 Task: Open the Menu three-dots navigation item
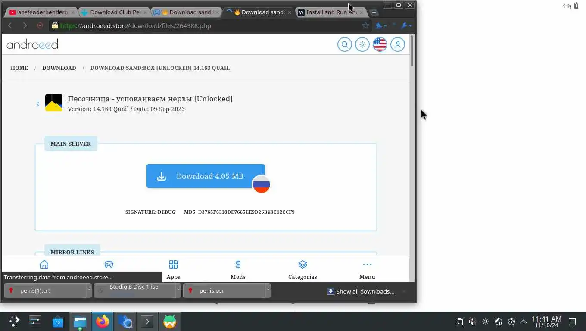[367, 269]
